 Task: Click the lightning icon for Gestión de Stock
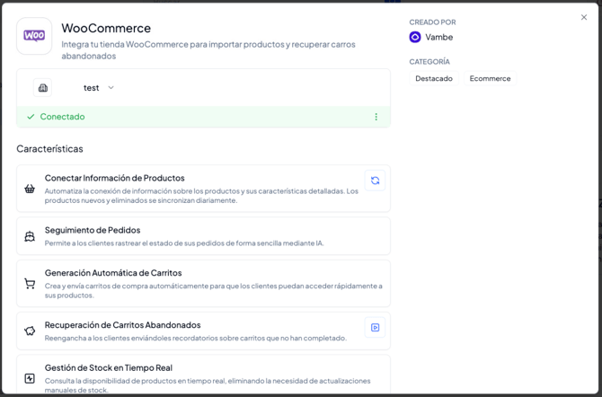pos(30,378)
